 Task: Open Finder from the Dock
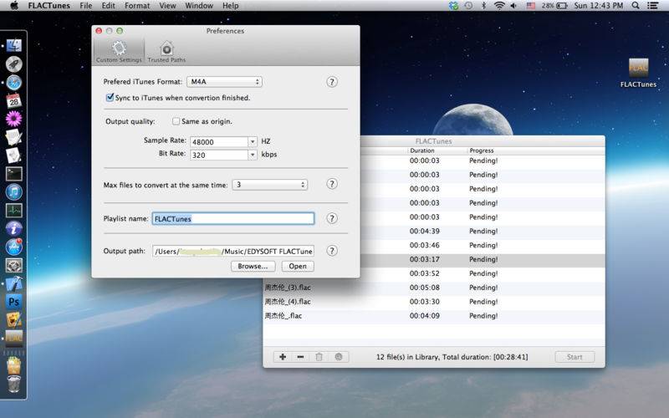[x=13, y=45]
